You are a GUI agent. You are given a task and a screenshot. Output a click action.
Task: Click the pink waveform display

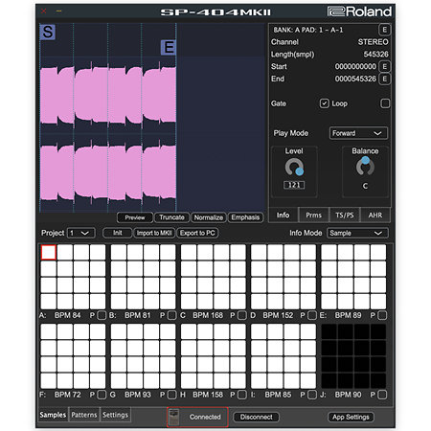click(x=108, y=134)
